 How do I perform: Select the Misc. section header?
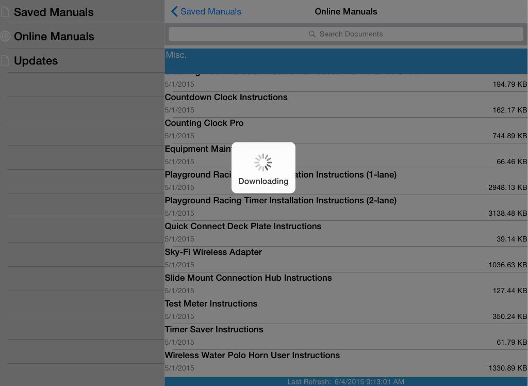point(346,61)
